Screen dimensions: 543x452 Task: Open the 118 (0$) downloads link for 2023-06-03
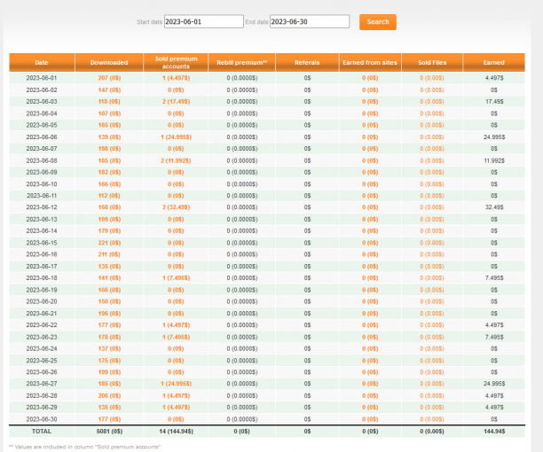pos(109,102)
